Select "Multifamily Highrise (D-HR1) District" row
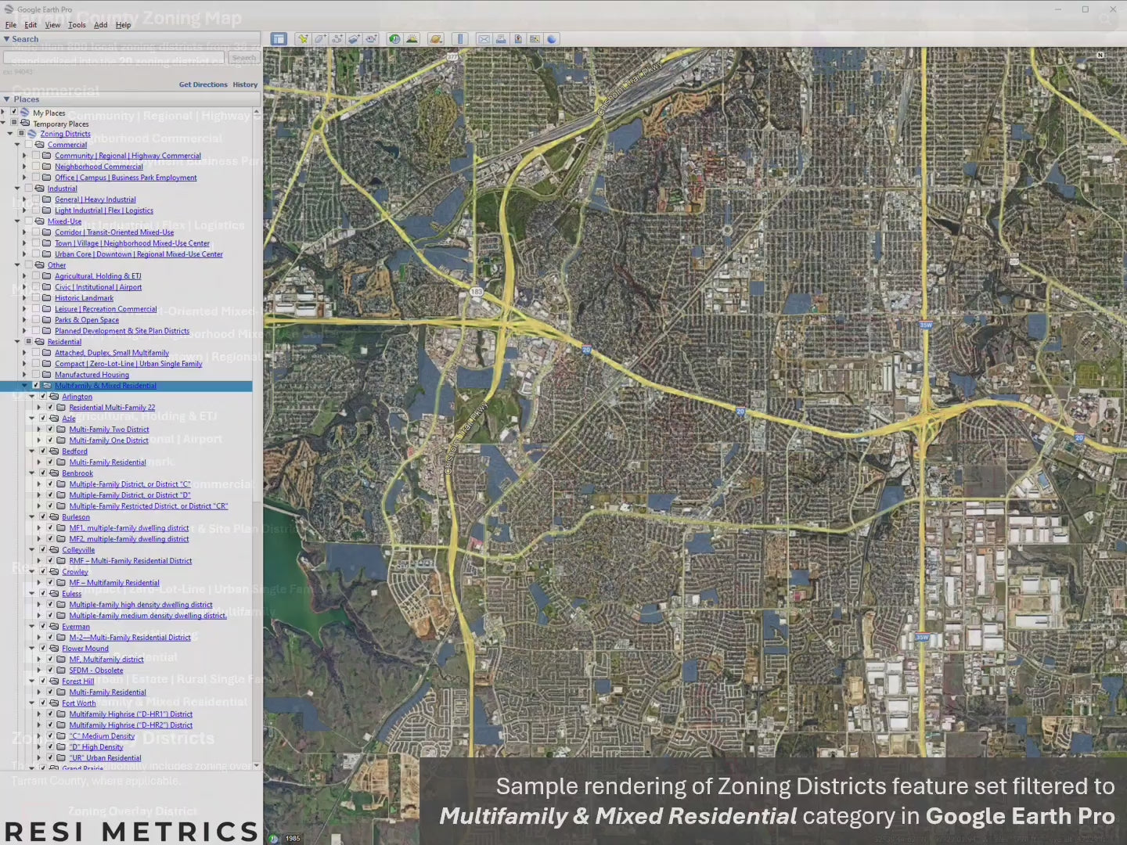1127x845 pixels. click(x=131, y=714)
